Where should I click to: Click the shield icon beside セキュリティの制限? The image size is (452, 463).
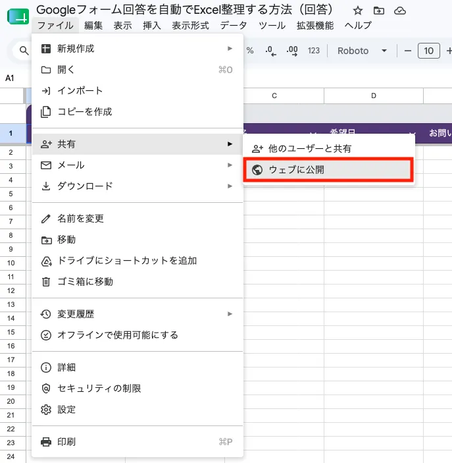click(x=46, y=389)
